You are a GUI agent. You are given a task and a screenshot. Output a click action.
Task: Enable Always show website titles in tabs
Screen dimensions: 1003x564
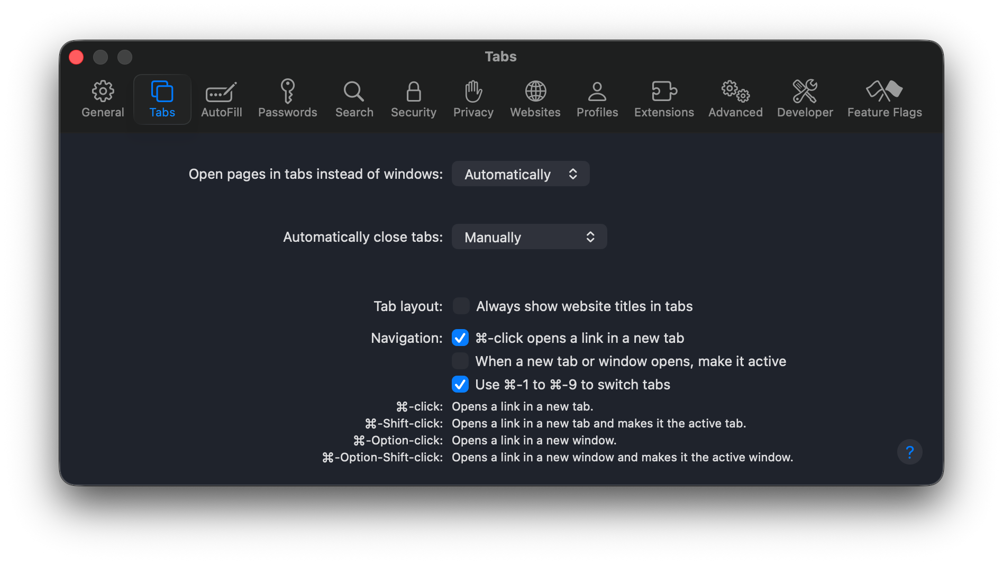pyautogui.click(x=460, y=306)
